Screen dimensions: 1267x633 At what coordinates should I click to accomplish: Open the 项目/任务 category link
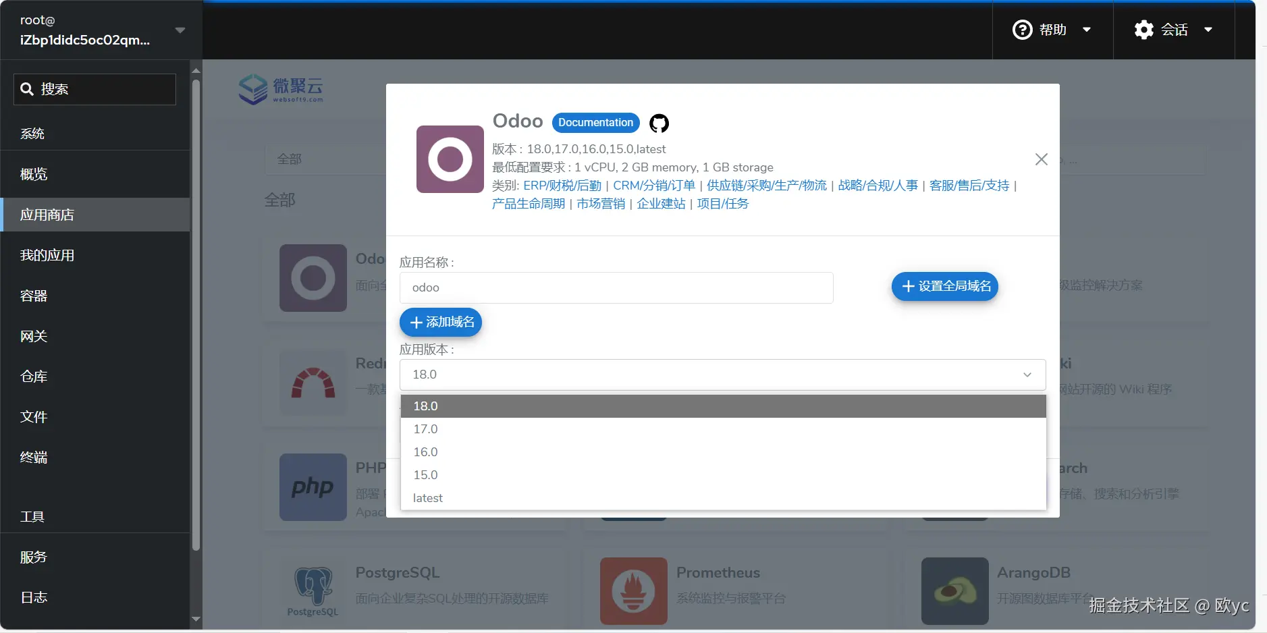pyautogui.click(x=723, y=204)
